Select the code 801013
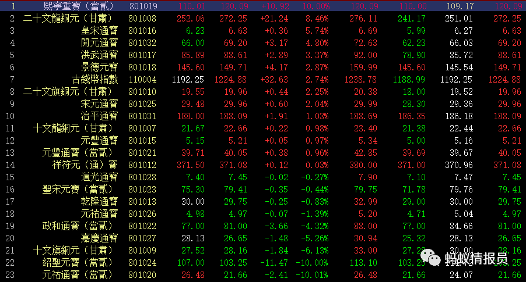526x282 pixels. (142, 202)
